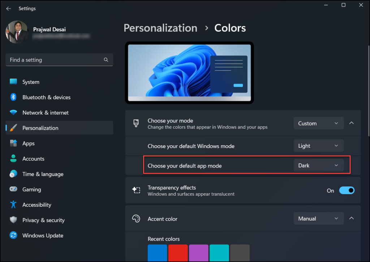This screenshot has width=370, height=262.
Task: Open Gaming settings
Action: point(59,189)
